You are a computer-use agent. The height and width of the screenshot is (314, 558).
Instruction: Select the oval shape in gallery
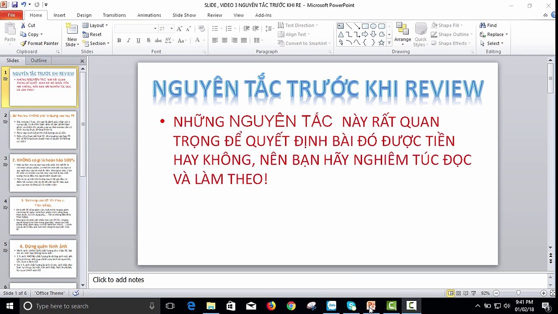tap(373, 26)
